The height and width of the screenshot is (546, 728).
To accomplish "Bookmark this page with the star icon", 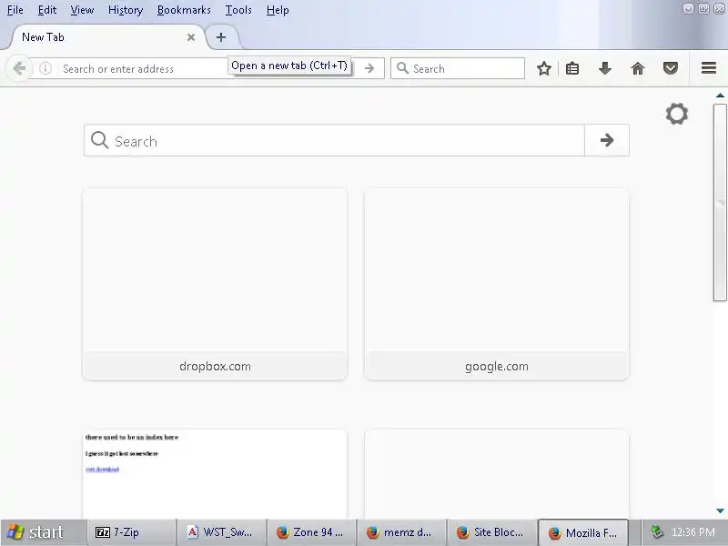I will tap(543, 69).
